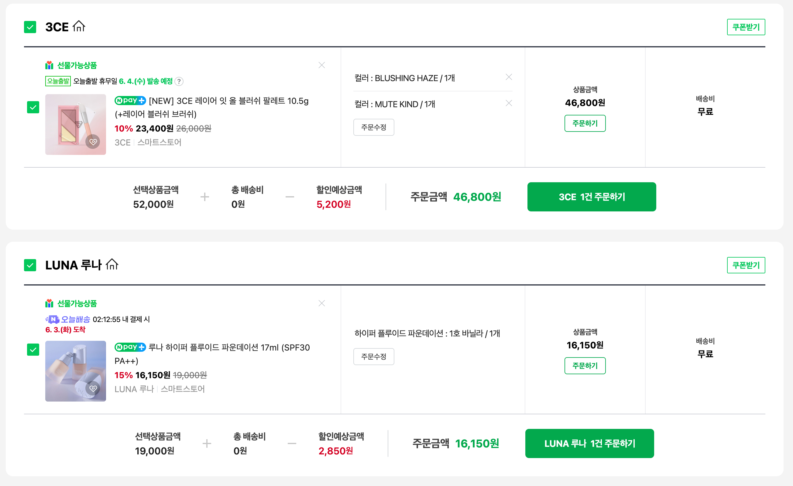Delete the BLUSHING HAZE color option

[509, 77]
